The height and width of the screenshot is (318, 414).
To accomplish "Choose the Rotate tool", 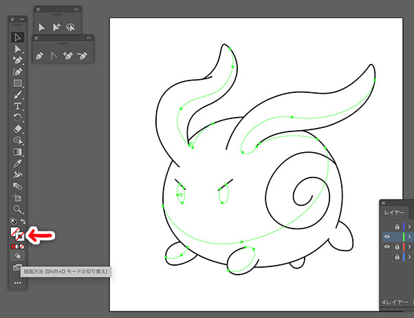I will (18, 118).
